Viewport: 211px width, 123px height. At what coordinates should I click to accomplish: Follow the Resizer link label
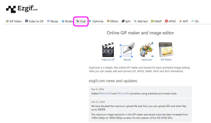click(127, 60)
